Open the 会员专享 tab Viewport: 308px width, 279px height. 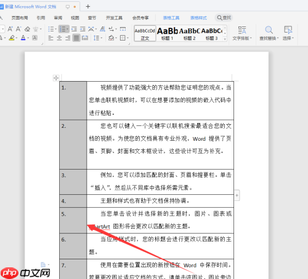pos(140,18)
